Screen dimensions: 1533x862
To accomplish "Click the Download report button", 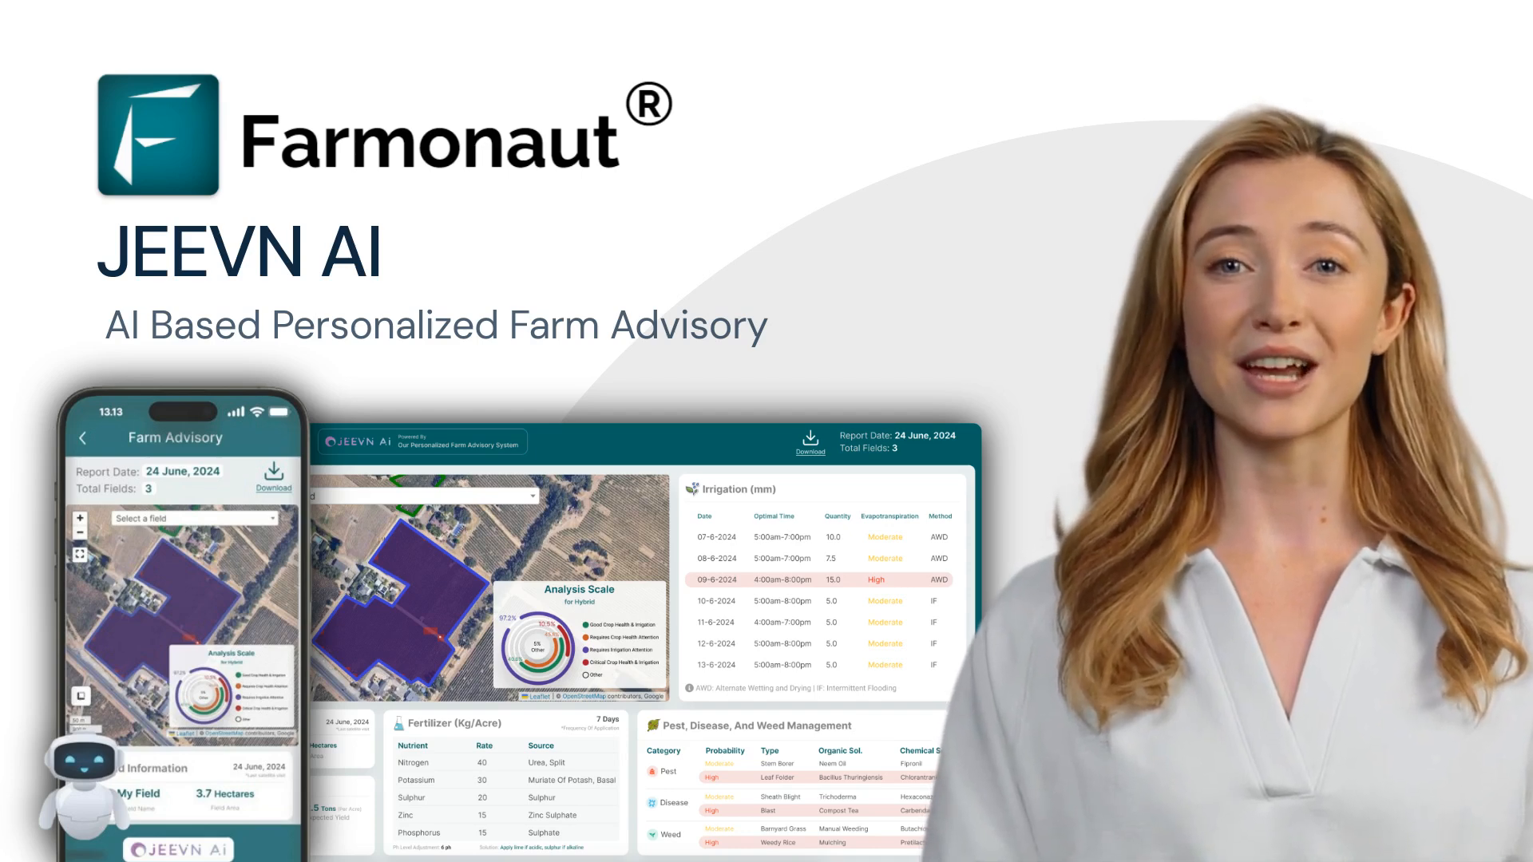I will point(810,442).
